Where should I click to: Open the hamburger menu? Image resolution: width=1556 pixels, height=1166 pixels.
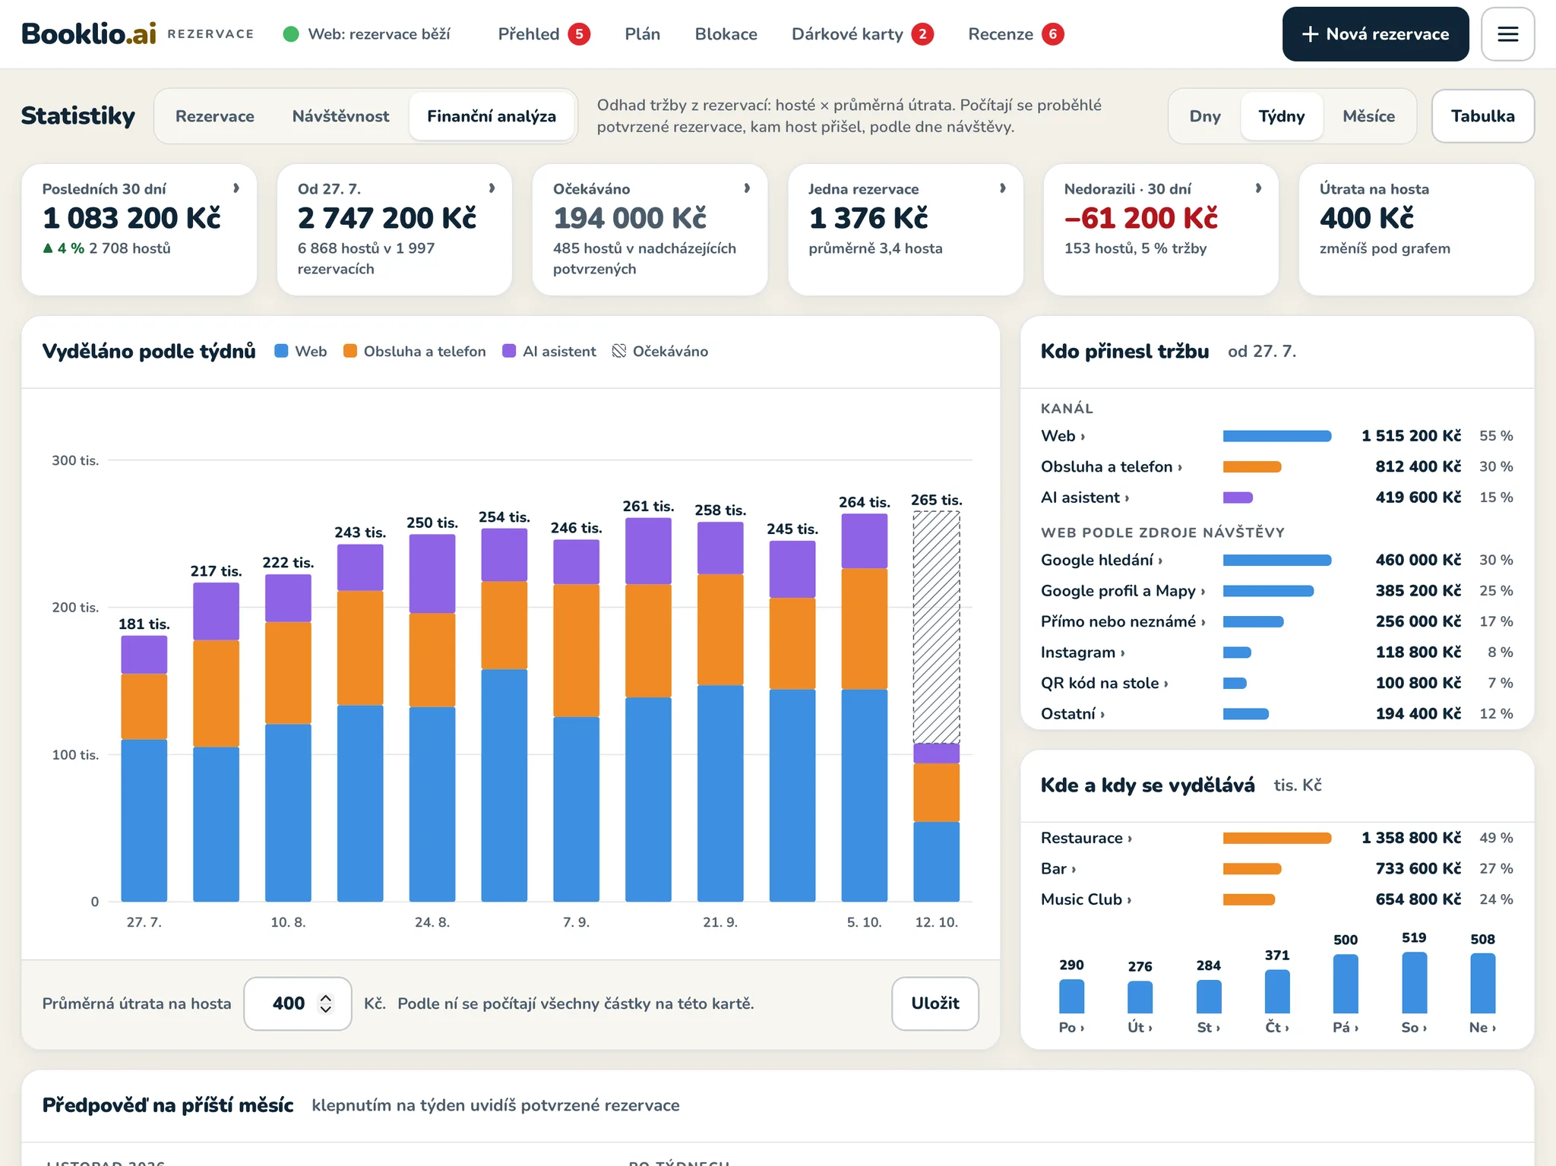pyautogui.click(x=1507, y=34)
